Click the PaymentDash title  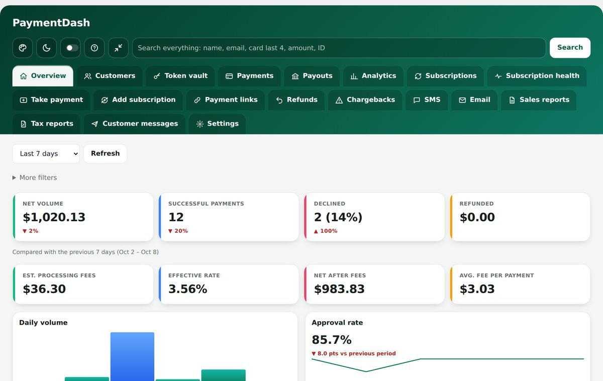[x=51, y=23]
